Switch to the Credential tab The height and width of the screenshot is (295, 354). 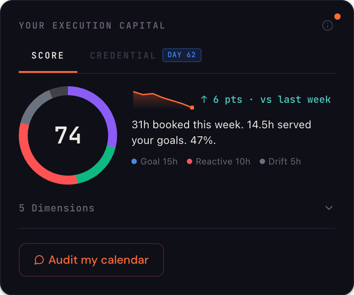(x=123, y=55)
